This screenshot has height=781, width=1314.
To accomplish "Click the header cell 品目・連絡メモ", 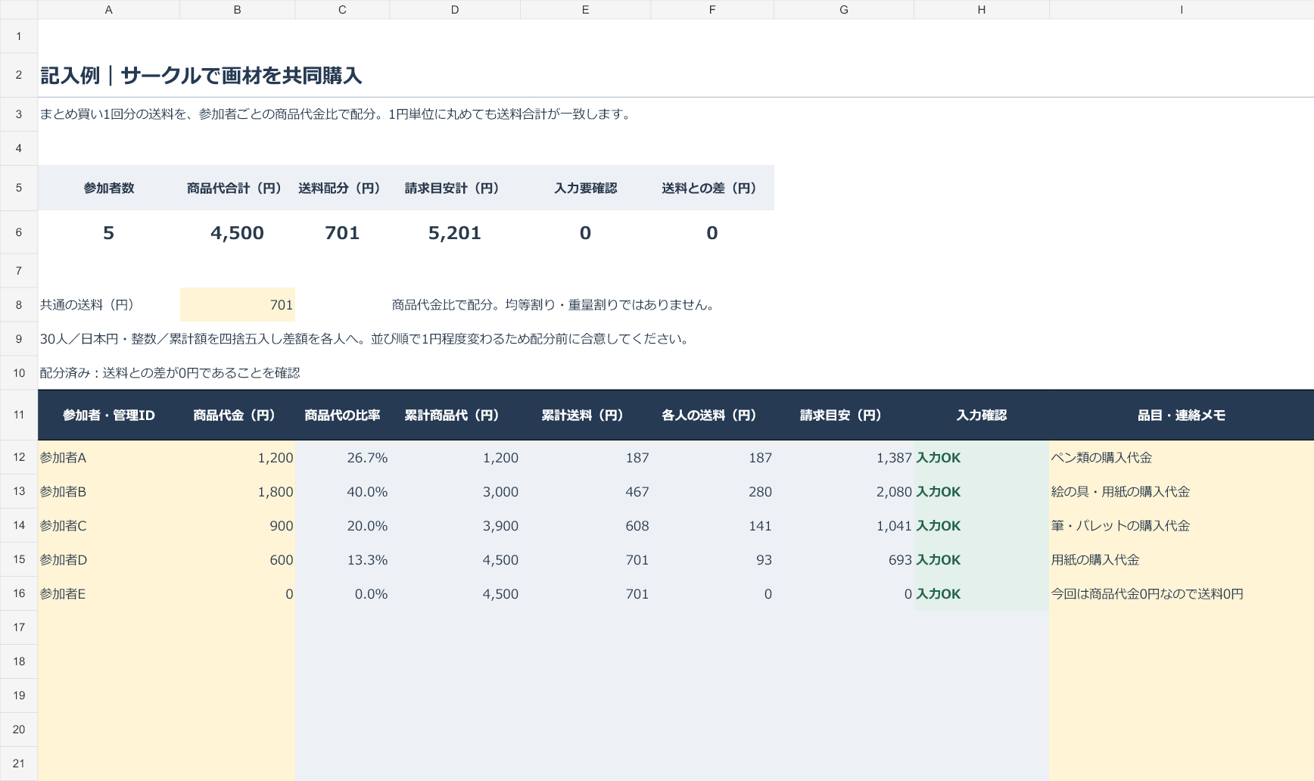I will pyautogui.click(x=1181, y=415).
